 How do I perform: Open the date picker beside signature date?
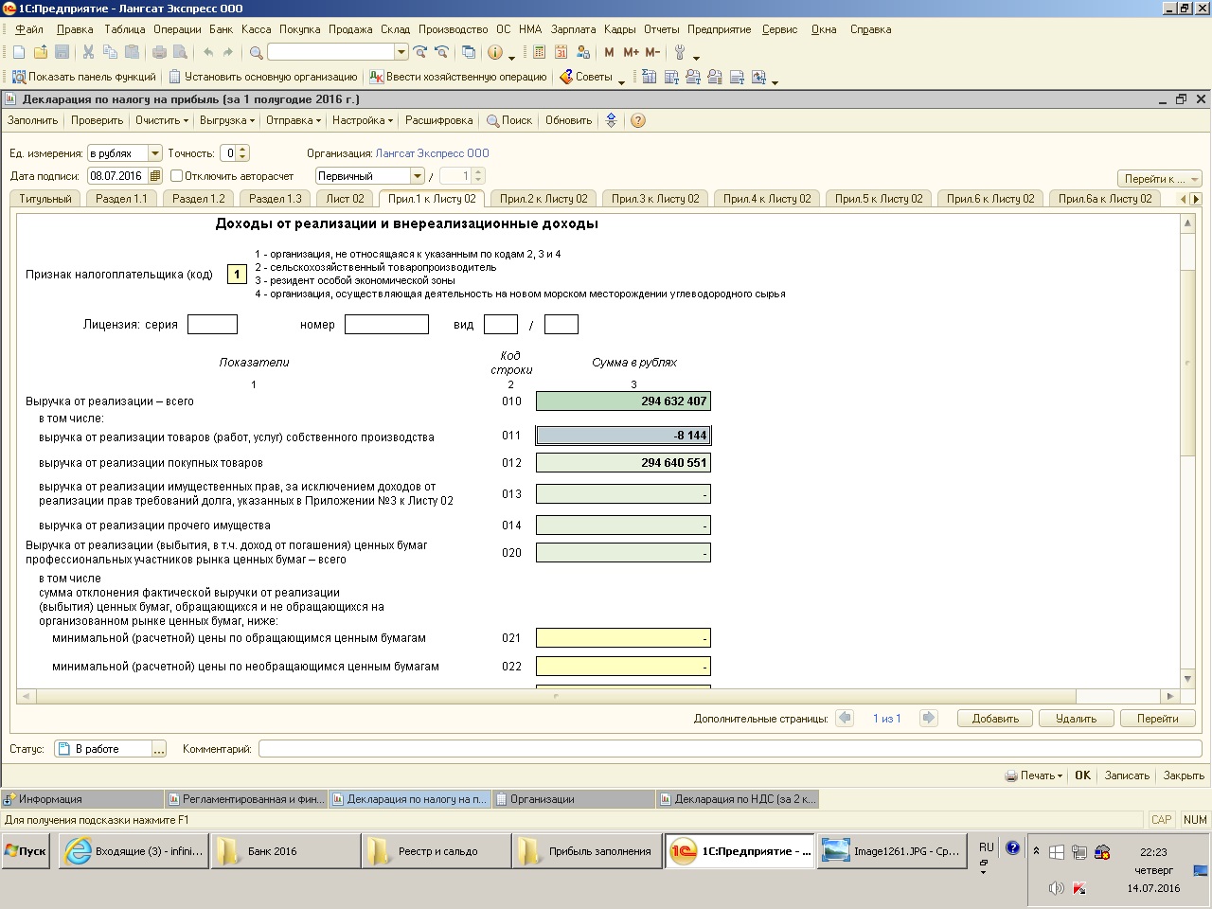(x=155, y=176)
